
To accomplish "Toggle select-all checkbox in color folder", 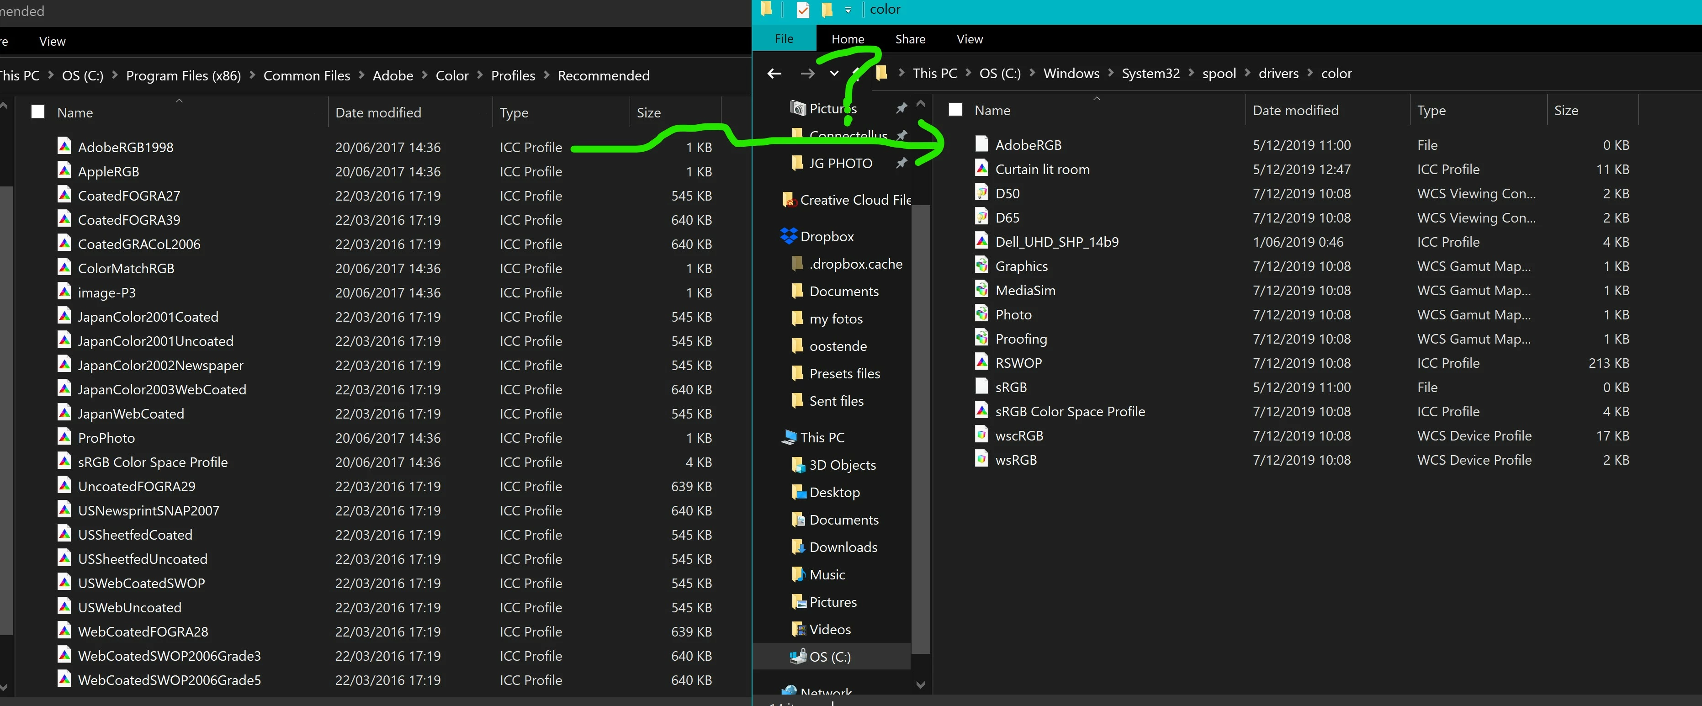I will click(x=955, y=110).
